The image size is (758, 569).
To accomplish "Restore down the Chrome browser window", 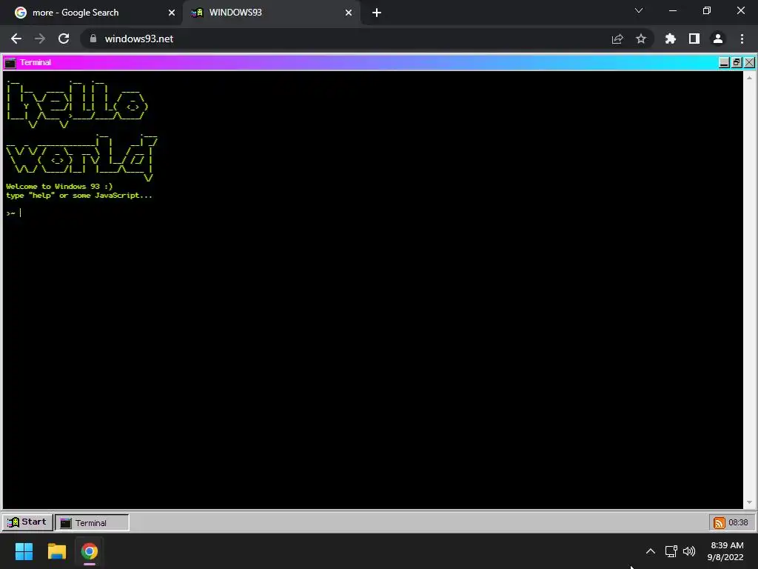I will [x=707, y=10].
